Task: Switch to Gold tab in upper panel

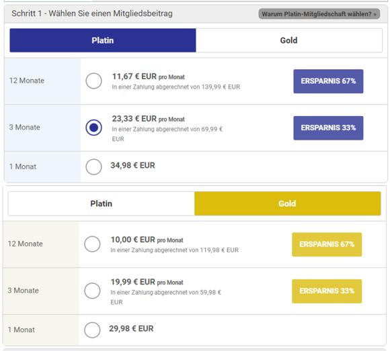Action: point(289,40)
